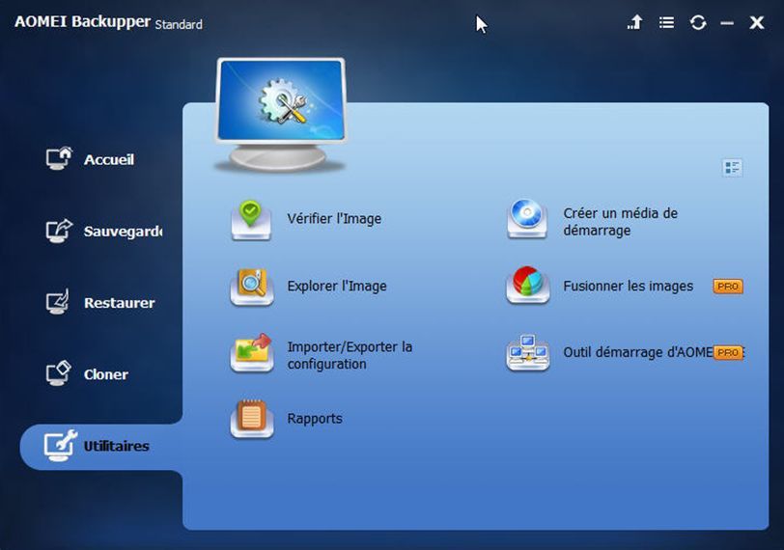The image size is (784, 550).
Task: Click the AOMEI Backupper Standard title
Action: click(108, 22)
